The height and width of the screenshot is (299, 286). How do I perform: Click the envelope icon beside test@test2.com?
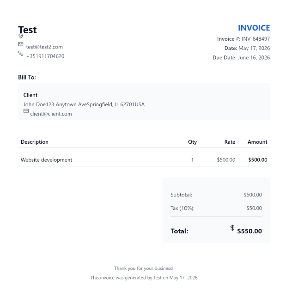click(x=21, y=44)
